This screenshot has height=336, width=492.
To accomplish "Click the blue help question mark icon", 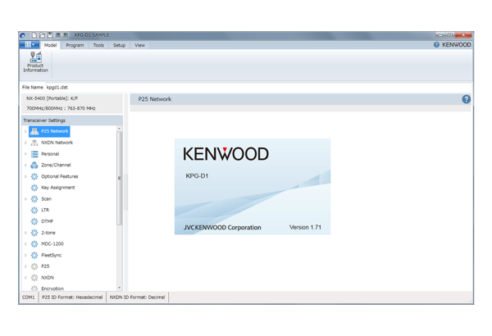I will pos(466,99).
